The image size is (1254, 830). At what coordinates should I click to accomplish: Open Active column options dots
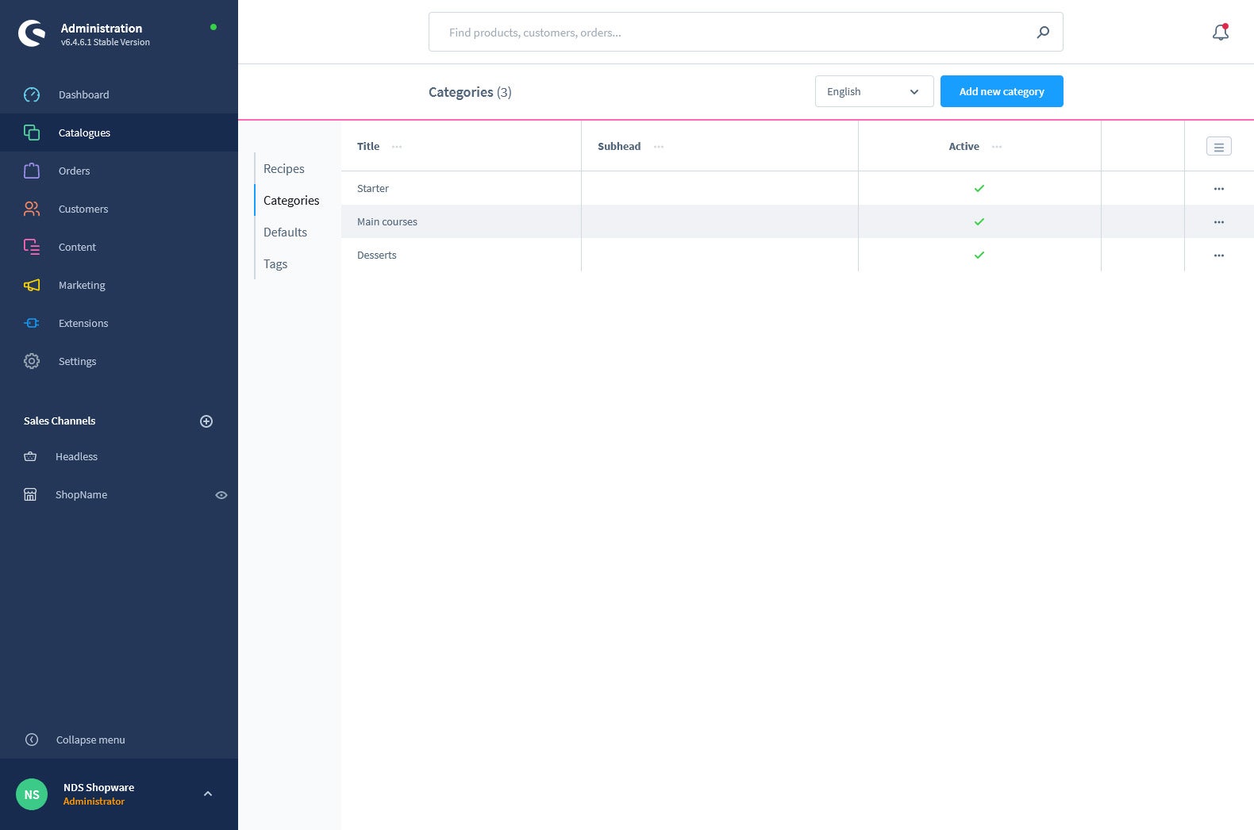[x=997, y=146]
